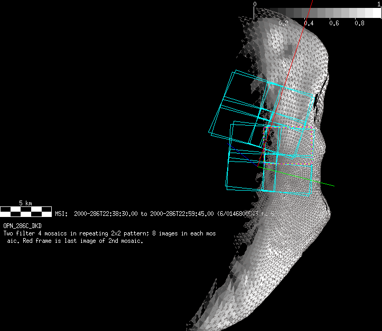
Task: Click the 0.8 tick label on the colorbar
Action: pyautogui.click(x=359, y=23)
